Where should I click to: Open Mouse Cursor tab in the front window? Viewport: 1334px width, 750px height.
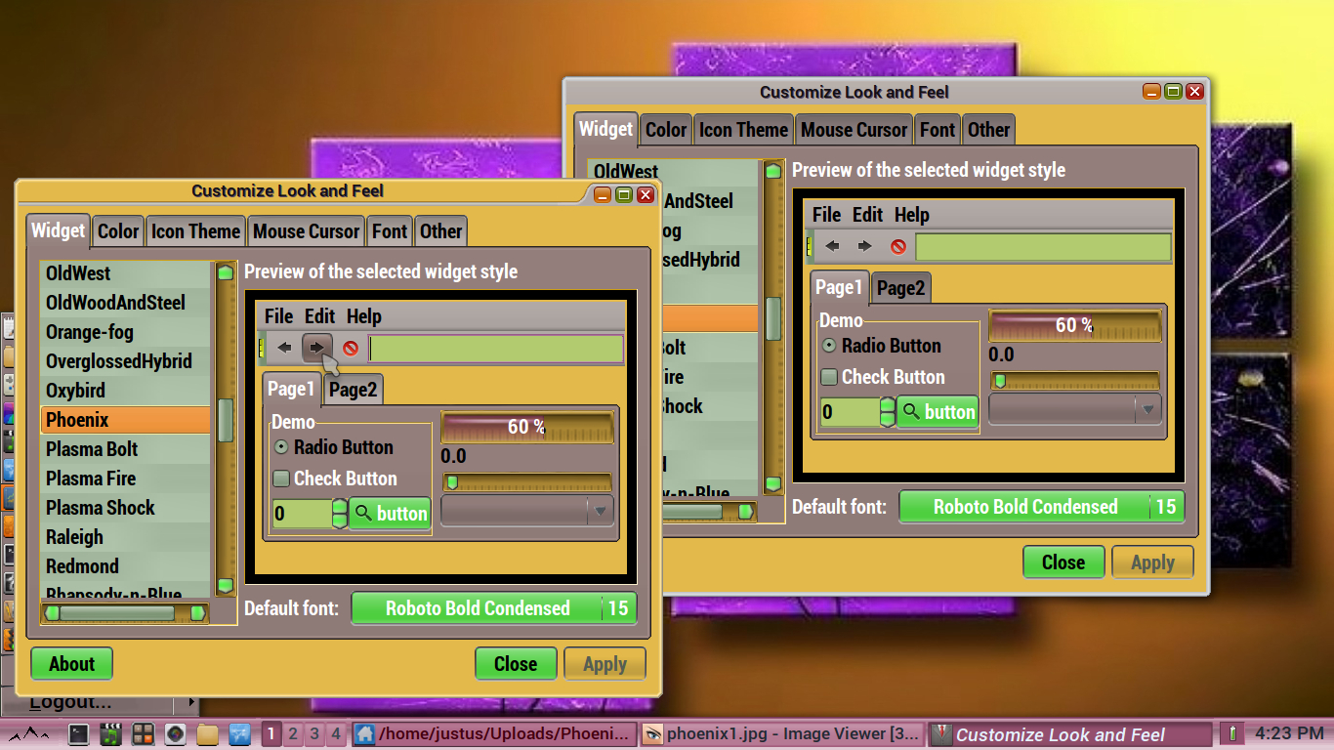tap(307, 231)
